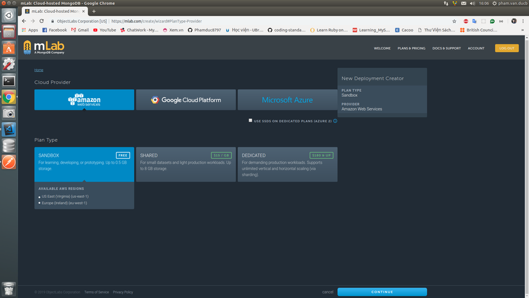The width and height of the screenshot is (529, 298).
Task: Click US East (Virginia) region text
Action: (x=65, y=197)
